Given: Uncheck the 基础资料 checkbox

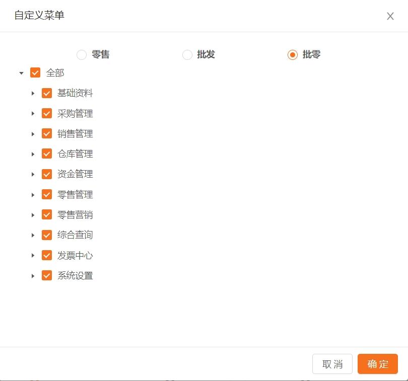Looking at the screenshot, I should tap(47, 93).
